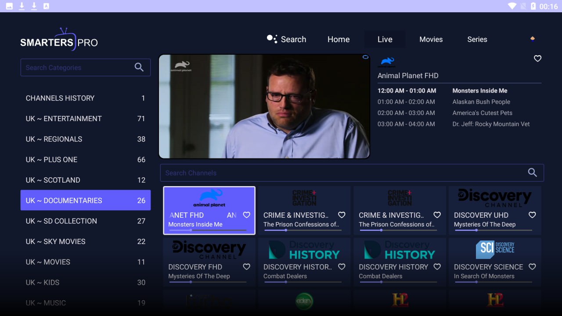Select the UK ~ Sky Movies category
Viewport: 562px width, 316px height.
tap(85, 241)
